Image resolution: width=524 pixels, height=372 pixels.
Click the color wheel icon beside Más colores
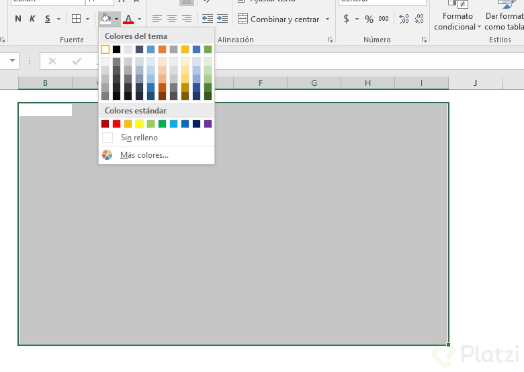(x=107, y=155)
